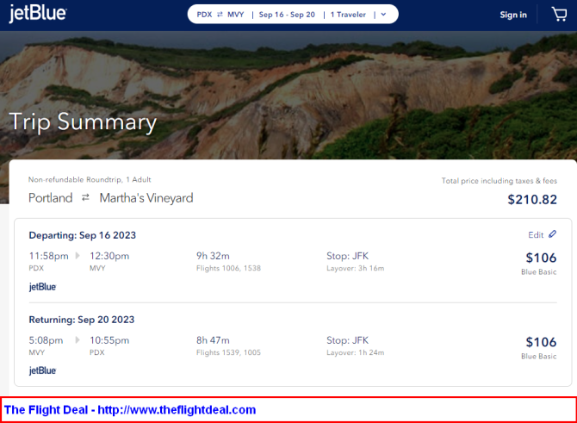The height and width of the screenshot is (423, 577).
Task: Expand the trip search dropdown chevron
Action: [x=383, y=15]
